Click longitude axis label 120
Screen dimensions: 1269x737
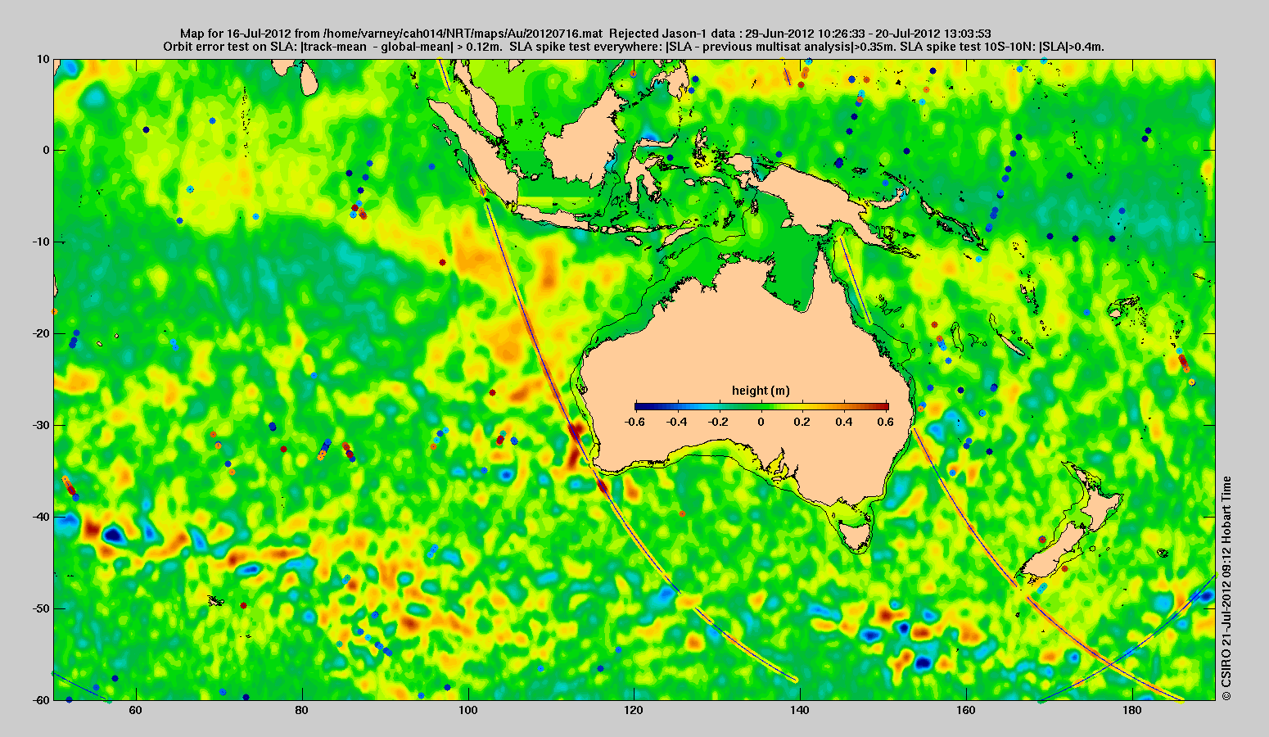coord(634,711)
